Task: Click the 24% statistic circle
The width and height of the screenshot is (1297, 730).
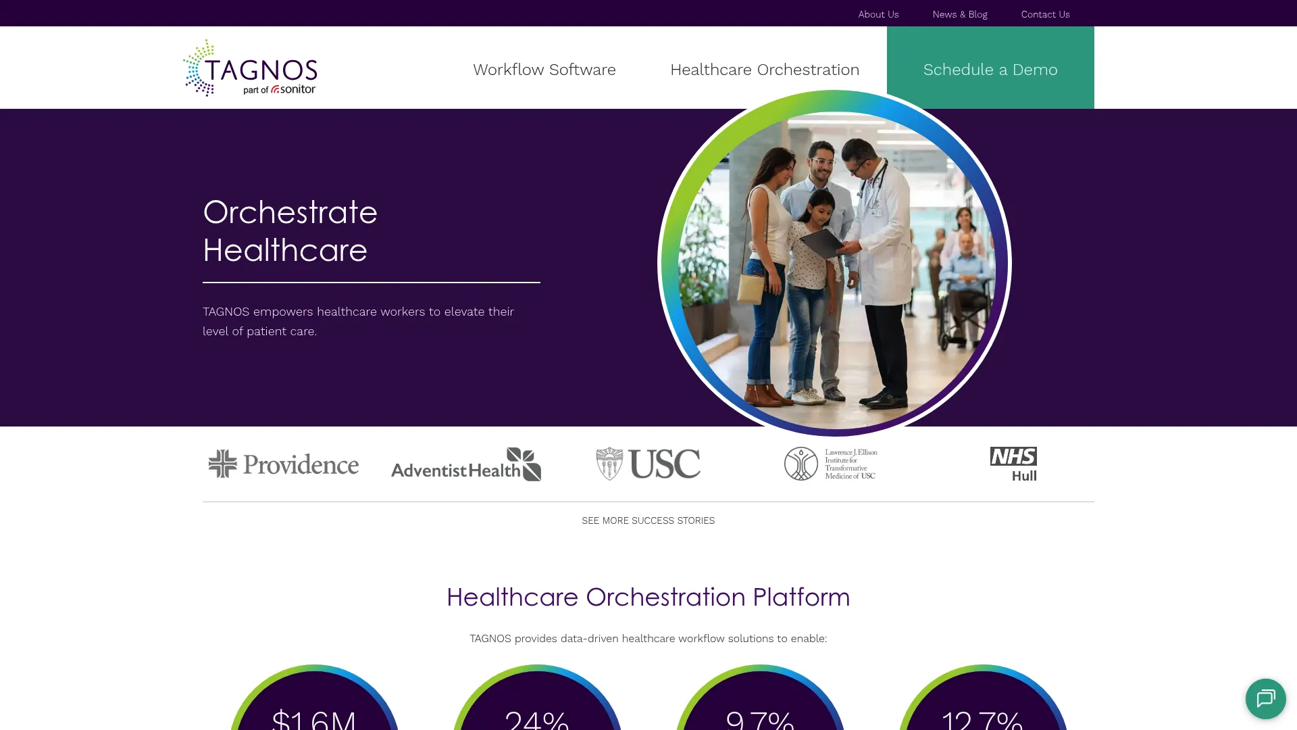Action: (x=537, y=697)
